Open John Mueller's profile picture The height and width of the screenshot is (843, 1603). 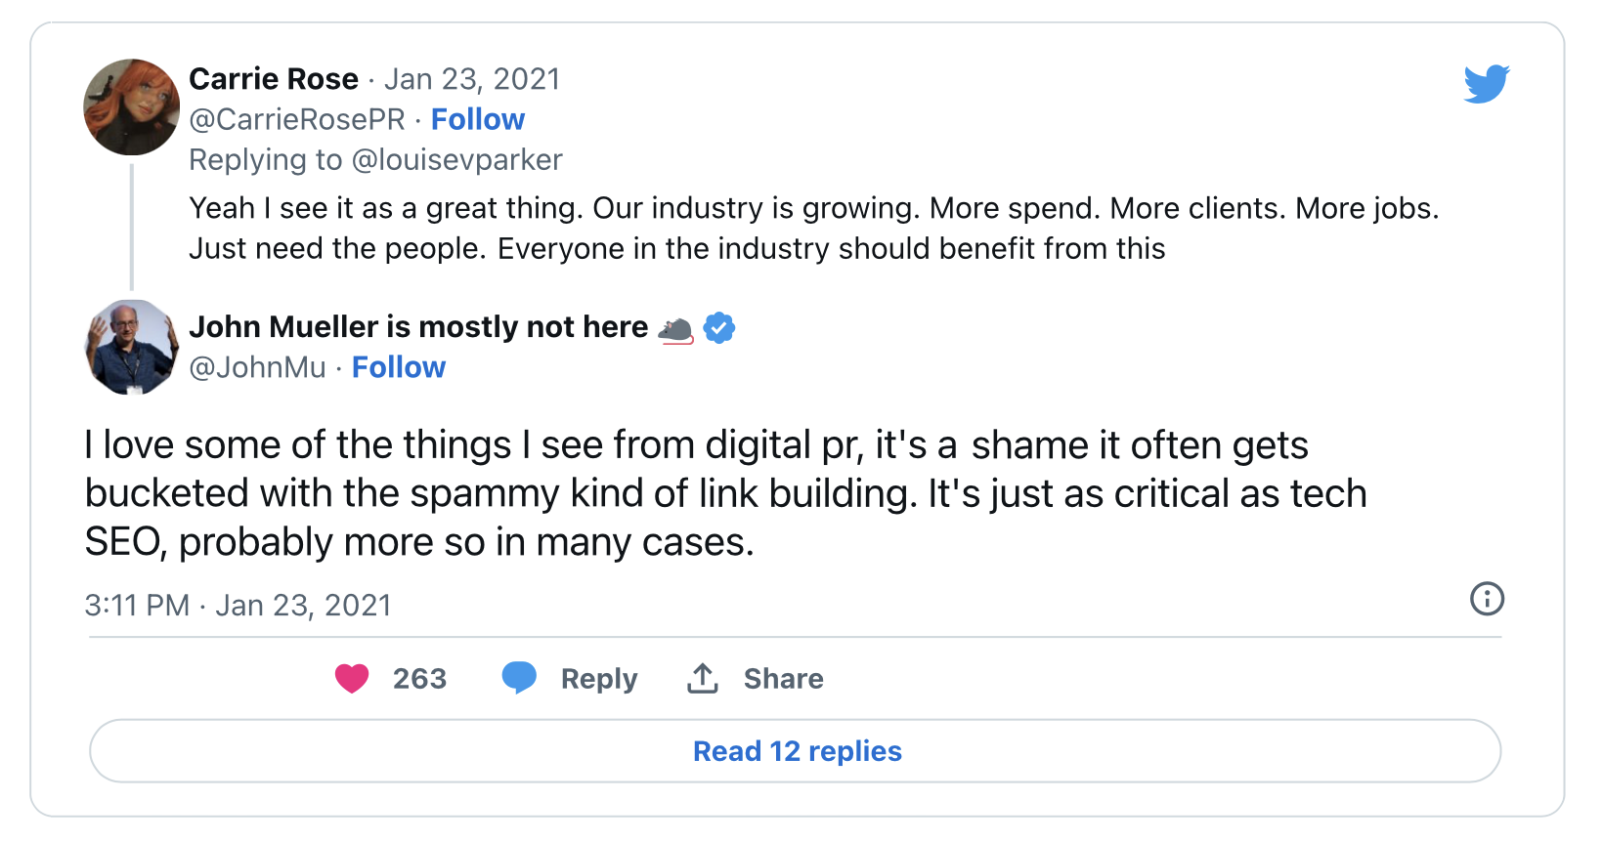132,348
